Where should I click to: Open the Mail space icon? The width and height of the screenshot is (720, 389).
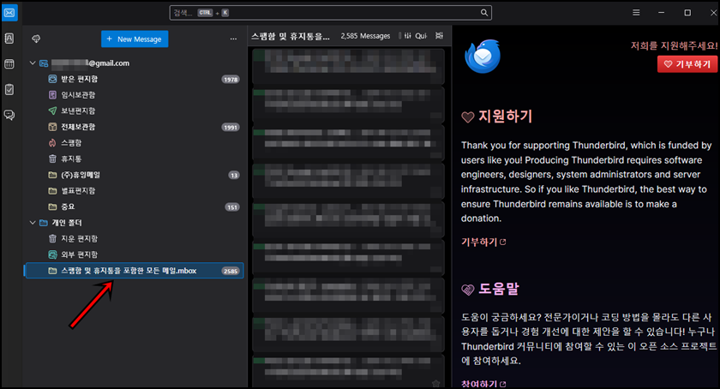click(x=9, y=12)
